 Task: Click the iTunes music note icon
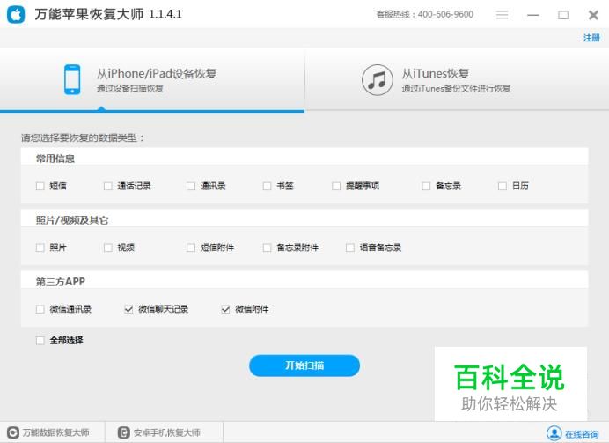pos(378,79)
